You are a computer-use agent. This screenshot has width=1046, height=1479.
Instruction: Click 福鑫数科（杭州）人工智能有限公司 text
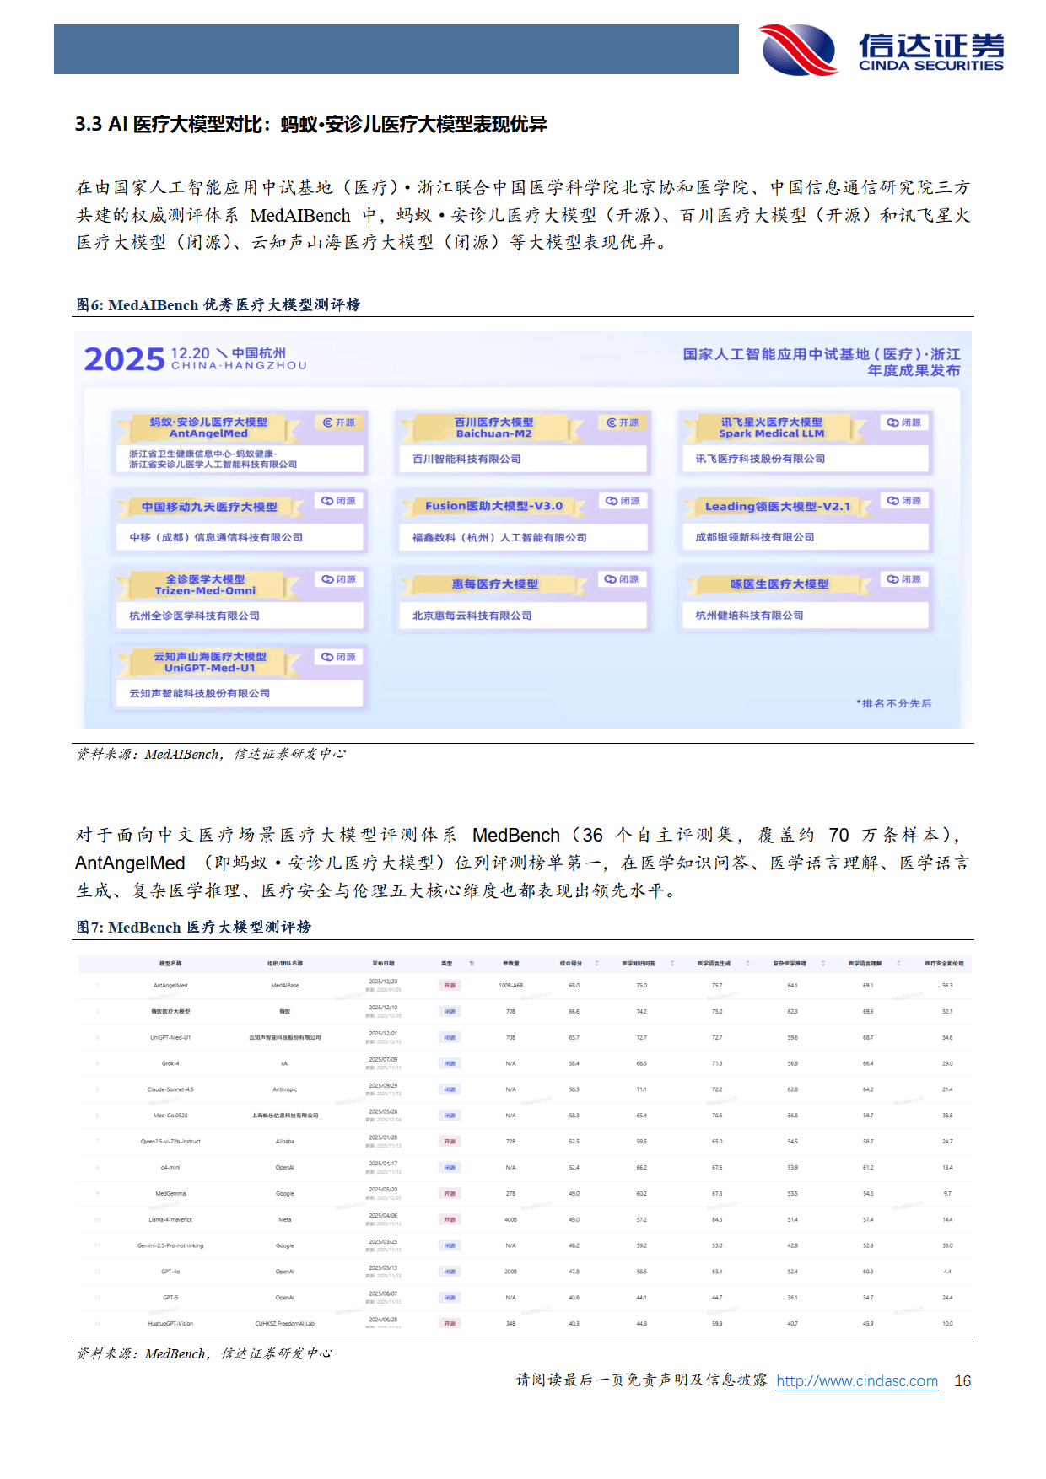point(499,537)
